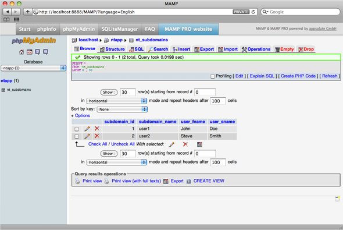This screenshot has height=230, width=343.
Task: Open the SQL documentation icon in sidebar
Action: (45, 52)
